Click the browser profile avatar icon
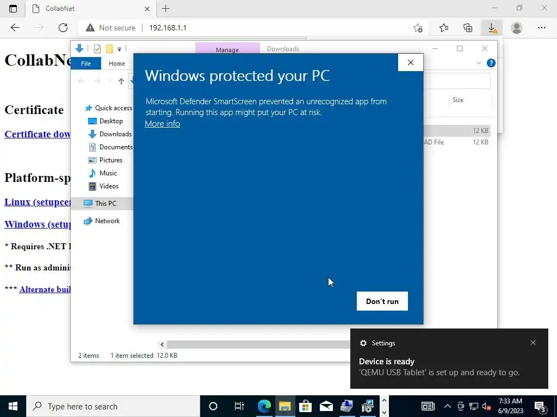The width and height of the screenshot is (557, 417). pos(517,28)
